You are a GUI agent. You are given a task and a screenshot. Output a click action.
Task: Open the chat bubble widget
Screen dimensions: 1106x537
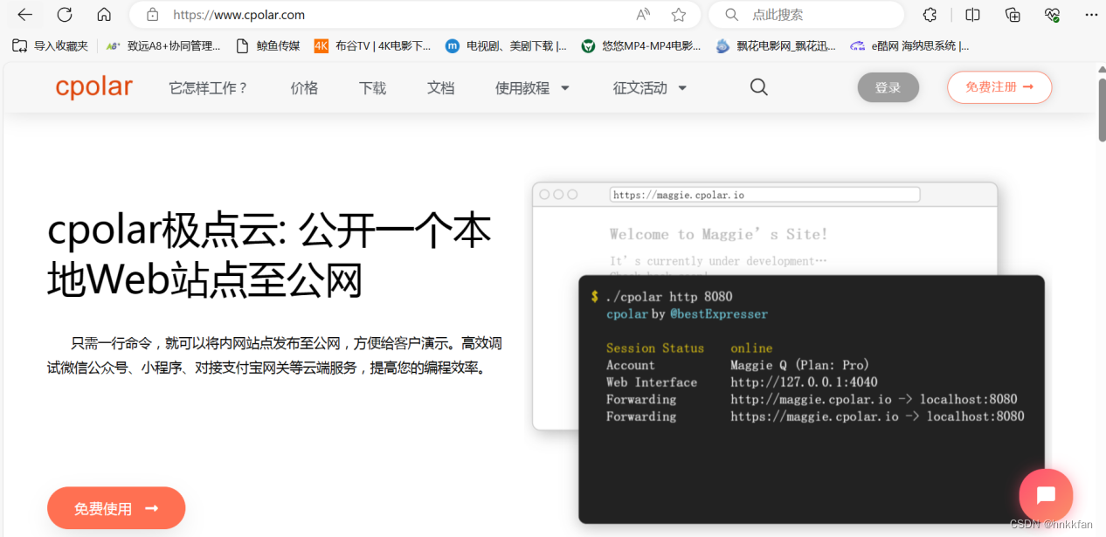[1046, 495]
